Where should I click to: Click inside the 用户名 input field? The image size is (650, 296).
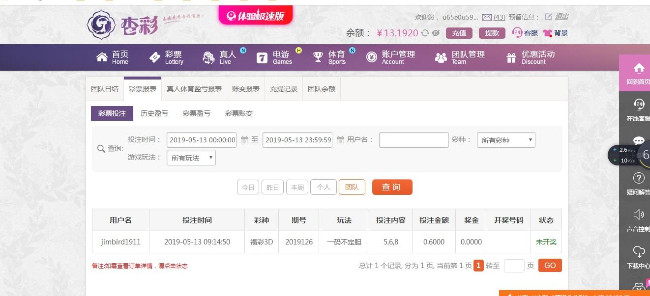click(x=414, y=140)
